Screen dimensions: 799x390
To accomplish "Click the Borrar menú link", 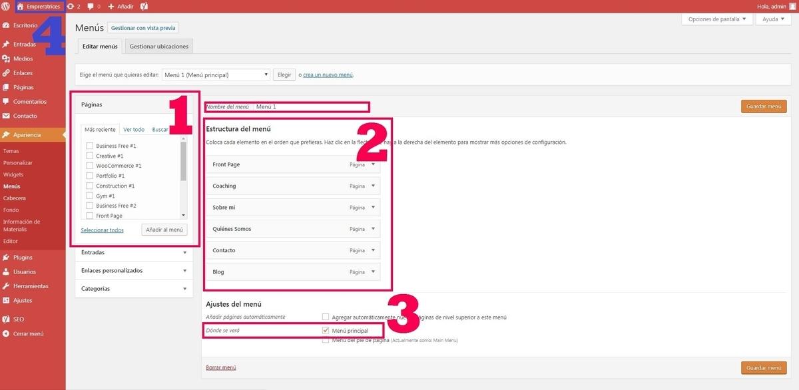I will (220, 367).
